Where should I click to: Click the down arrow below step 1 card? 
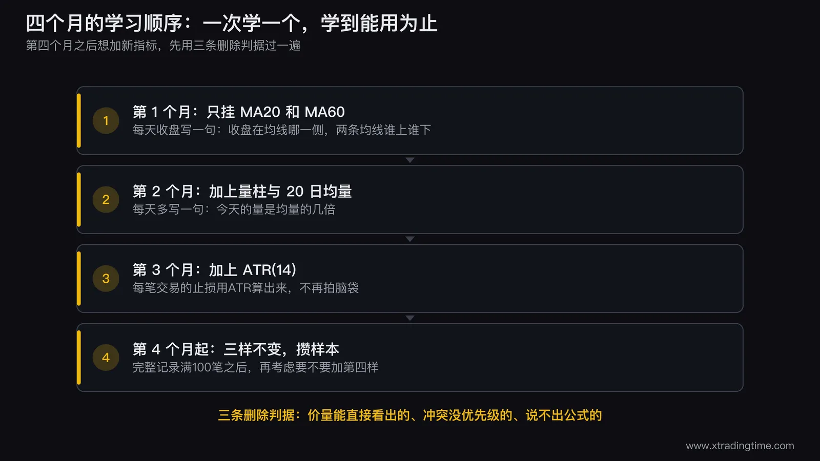(410, 160)
